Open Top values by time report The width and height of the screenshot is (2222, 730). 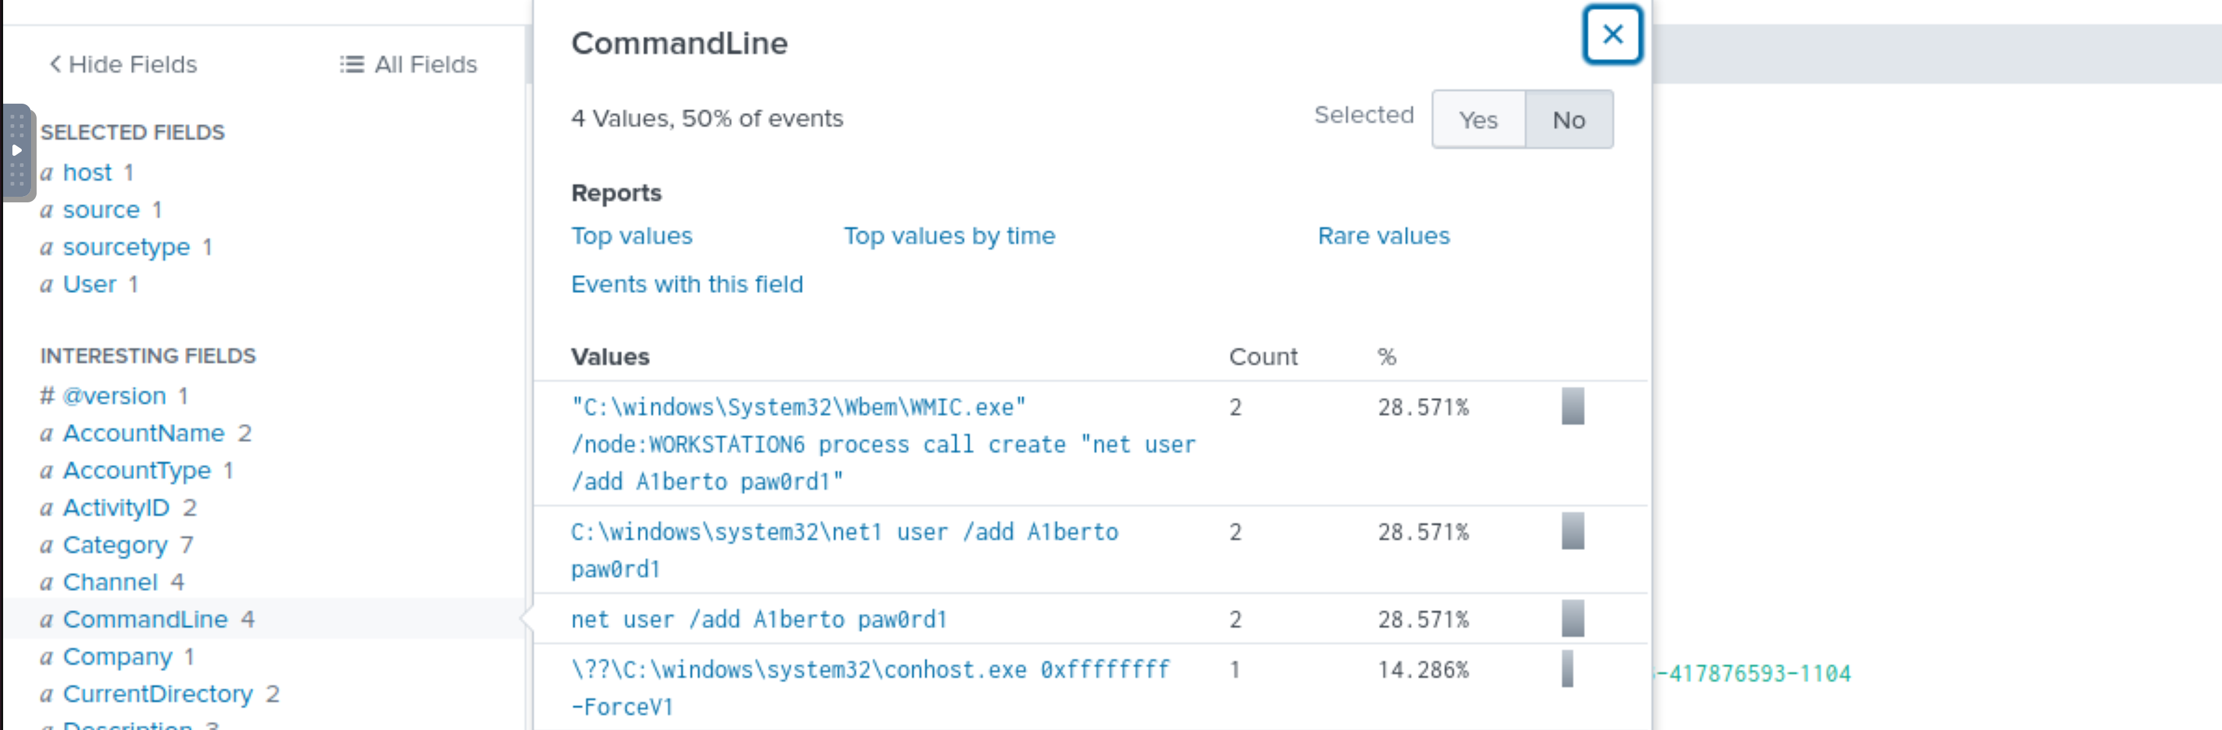(949, 235)
